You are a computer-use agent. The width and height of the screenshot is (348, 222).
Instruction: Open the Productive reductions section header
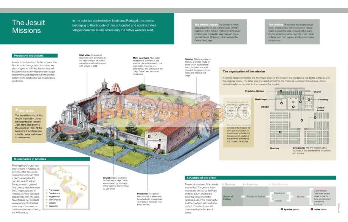click(35, 56)
